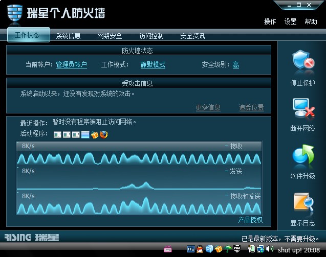Open the 设置 menu

tap(290, 21)
